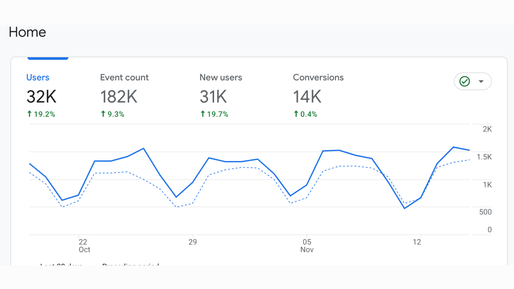This screenshot has width=514, height=289.
Task: Click the 32K users value
Action: coord(41,97)
